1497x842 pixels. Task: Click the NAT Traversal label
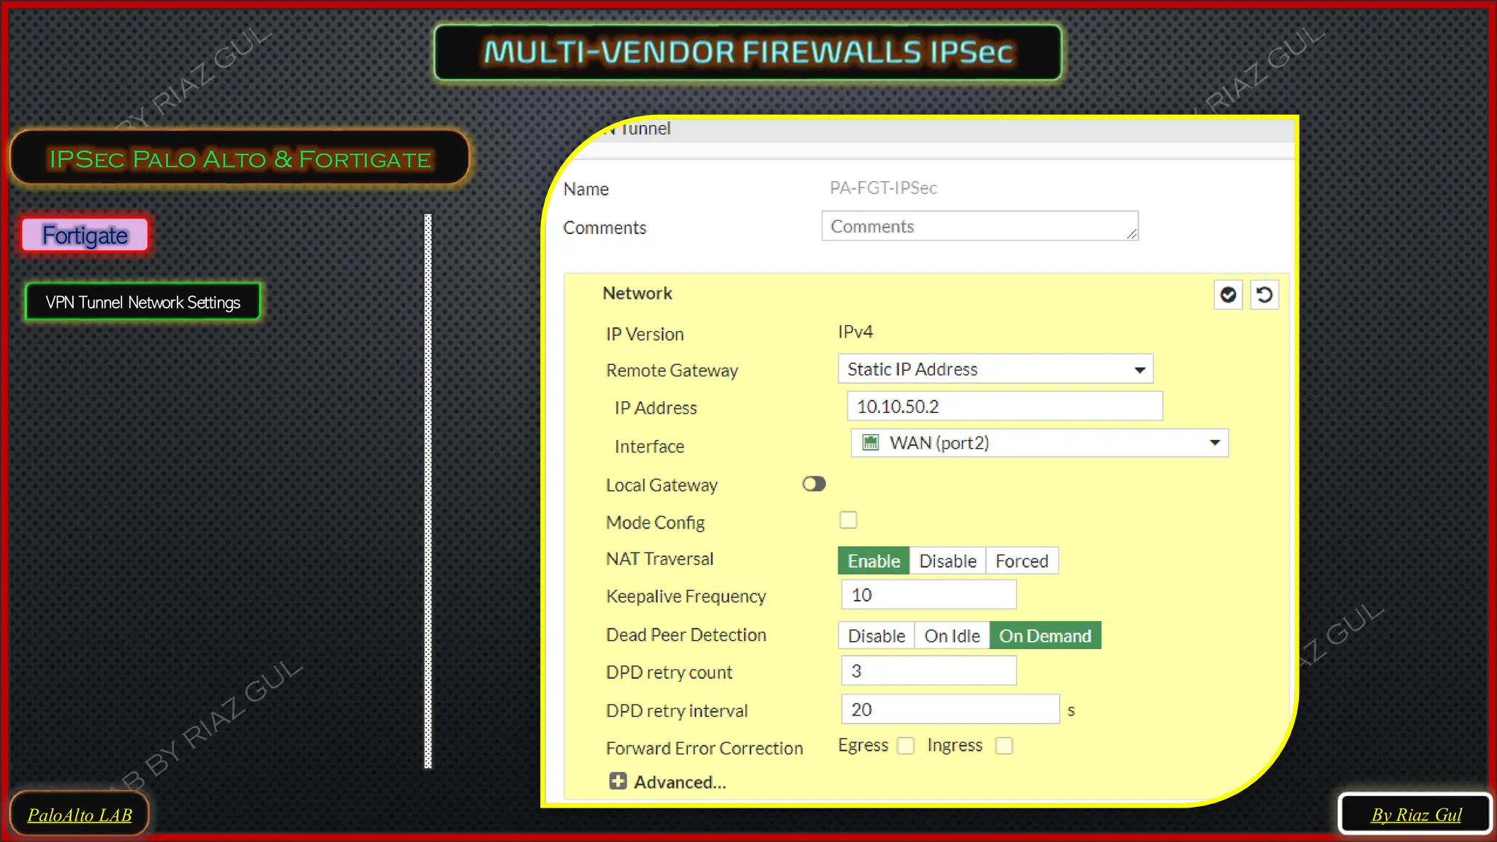pyautogui.click(x=659, y=558)
